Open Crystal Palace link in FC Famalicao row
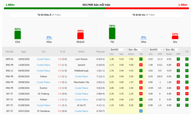191x117 pixels. pyautogui.click(x=81, y=111)
